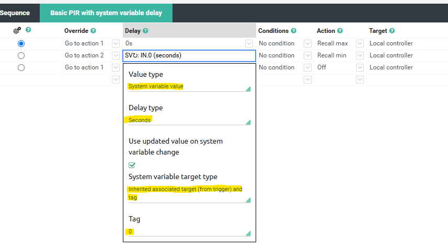Click the gears settings icon in header
This screenshot has height=248, width=448.
click(17, 30)
